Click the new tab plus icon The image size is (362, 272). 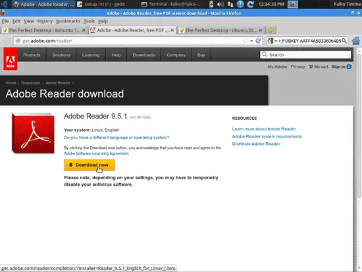coord(271,30)
